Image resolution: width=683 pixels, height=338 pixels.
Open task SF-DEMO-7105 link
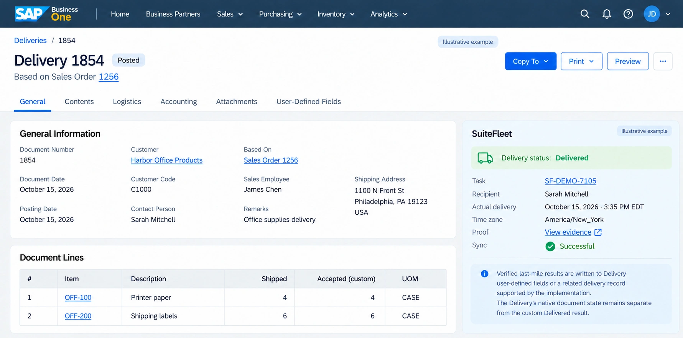click(x=571, y=181)
